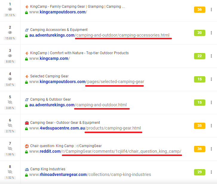Screen dimensions: 217x184
Task: Open three-dot menu for kingcamp.com row
Action: (x=211, y=56)
